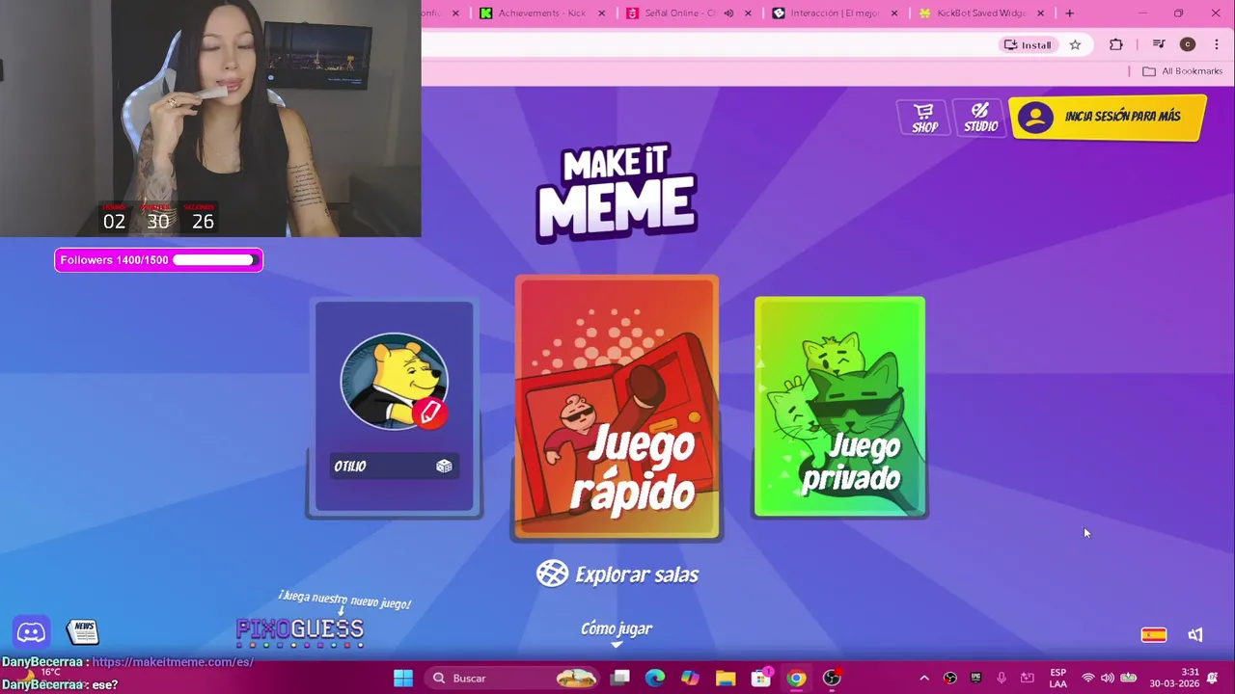1235x694 pixels.
Task: Edit the avatar with the red pencil icon
Action: (429, 412)
